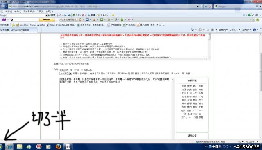Click inside the reply message text area

click(x=115, y=108)
